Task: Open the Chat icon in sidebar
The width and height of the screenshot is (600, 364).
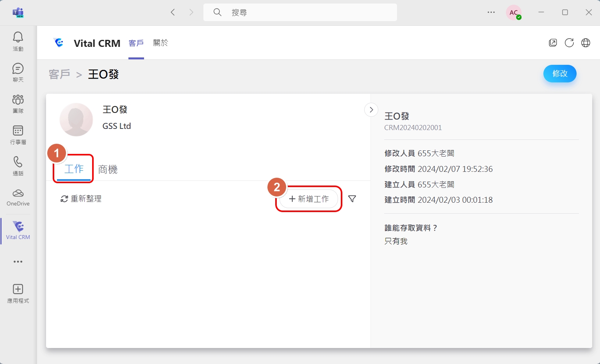Action: point(18,72)
